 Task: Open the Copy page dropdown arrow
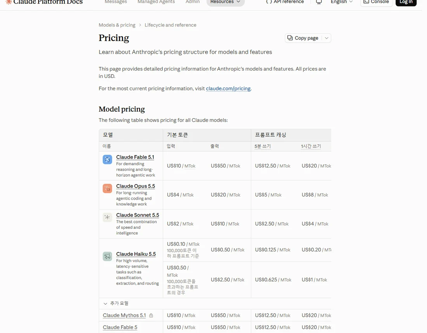coord(326,38)
